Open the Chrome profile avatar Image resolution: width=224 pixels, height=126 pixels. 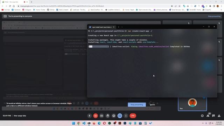coord(218,6)
